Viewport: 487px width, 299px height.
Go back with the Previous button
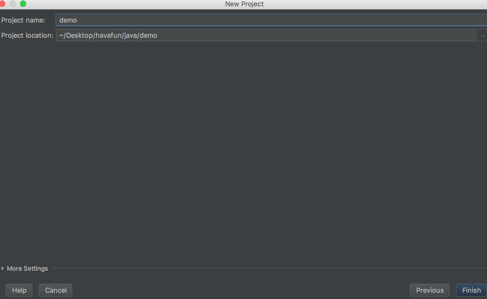pyautogui.click(x=430, y=290)
